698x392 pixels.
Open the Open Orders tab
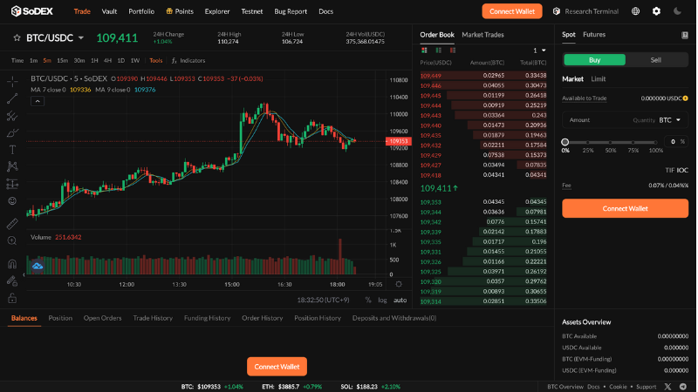(102, 318)
